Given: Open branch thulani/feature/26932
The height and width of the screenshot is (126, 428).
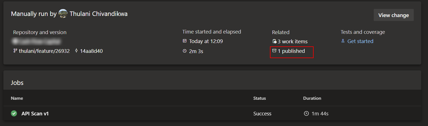Looking at the screenshot, I should tap(44, 51).
